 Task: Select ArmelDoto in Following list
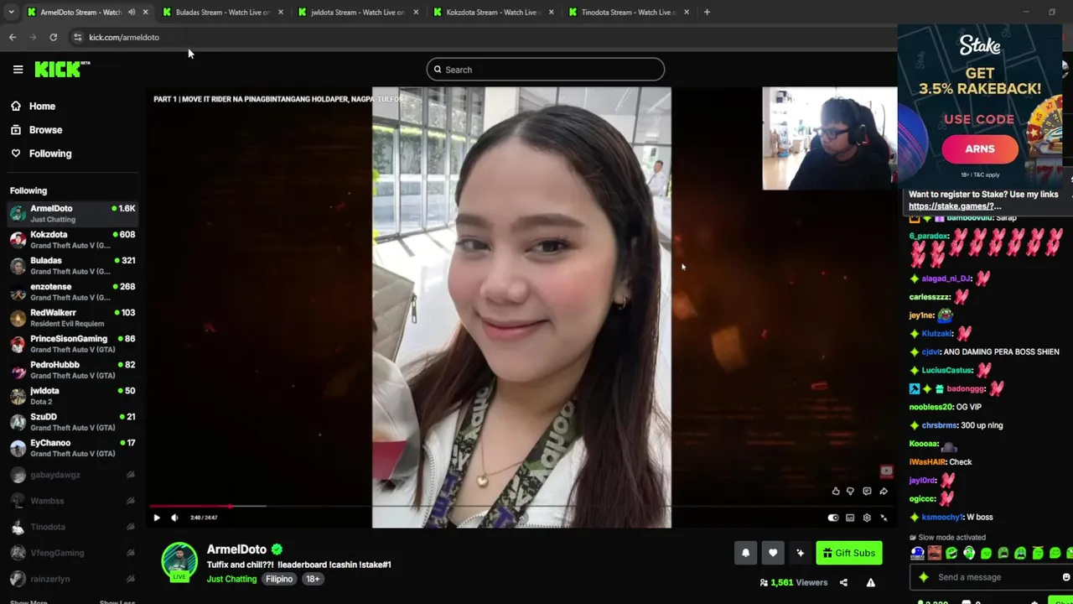72,213
